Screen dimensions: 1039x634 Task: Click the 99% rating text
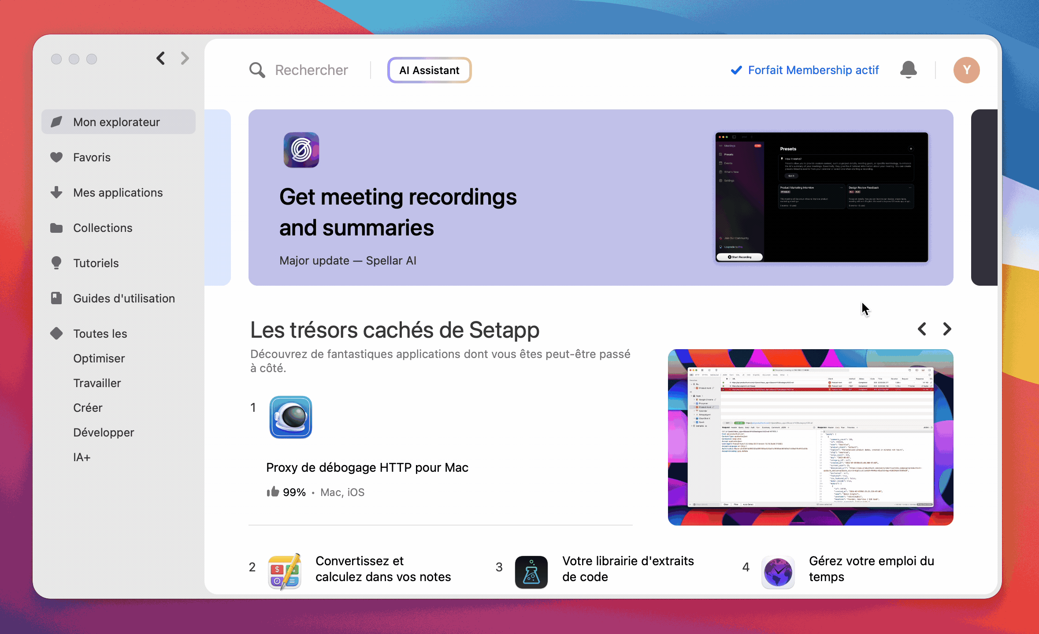(294, 492)
